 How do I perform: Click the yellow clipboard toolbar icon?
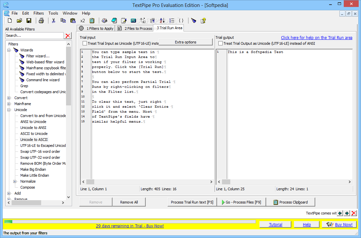(x=92, y=21)
